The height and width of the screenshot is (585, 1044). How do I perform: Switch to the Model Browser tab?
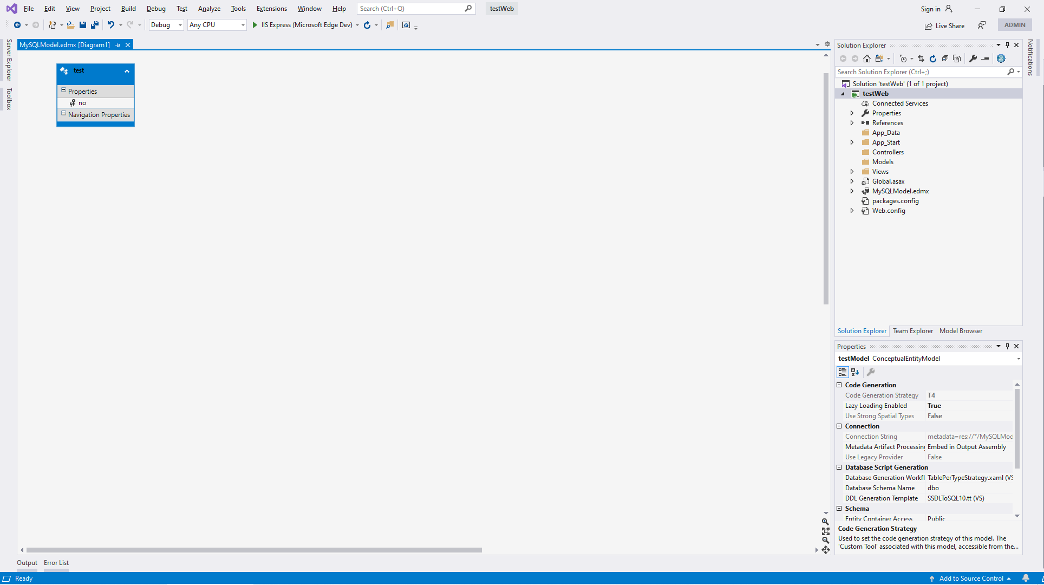point(960,331)
